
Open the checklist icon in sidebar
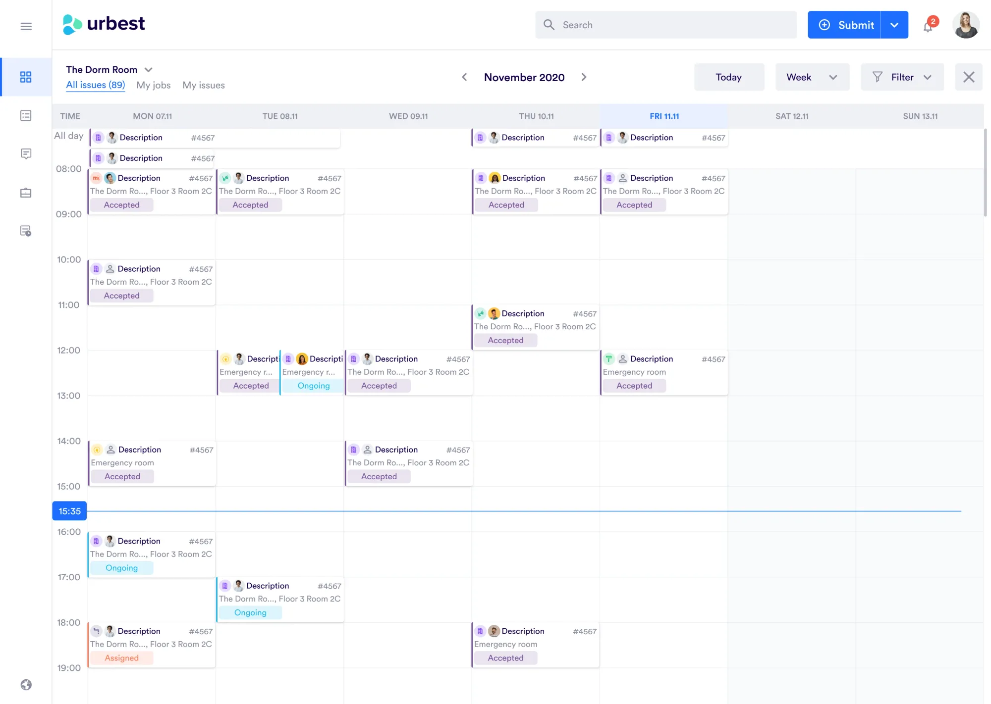(x=26, y=115)
